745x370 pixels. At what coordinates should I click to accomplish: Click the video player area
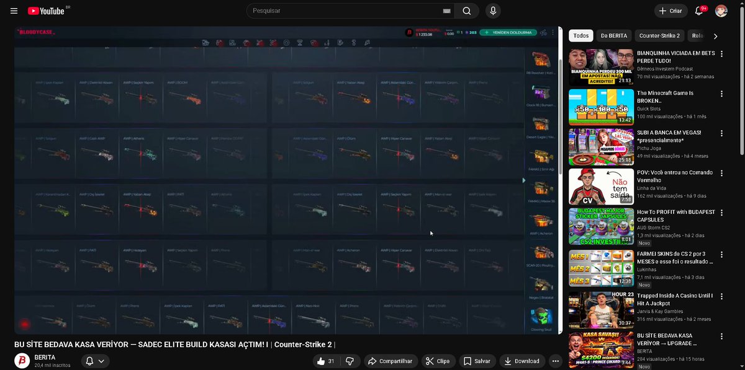(x=288, y=180)
